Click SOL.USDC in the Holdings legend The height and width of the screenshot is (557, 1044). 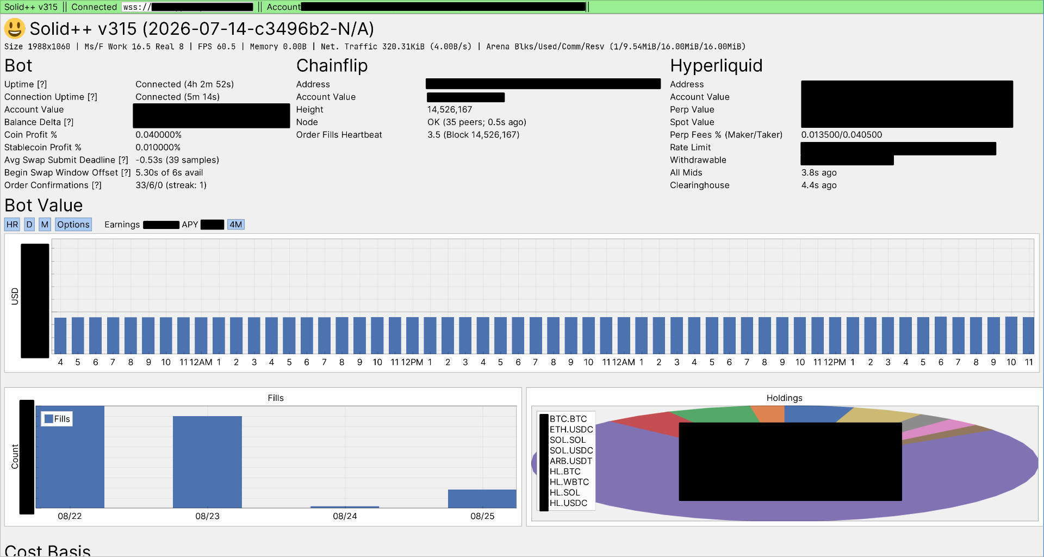(x=571, y=450)
